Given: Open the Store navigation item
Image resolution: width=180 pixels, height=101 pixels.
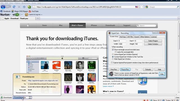Looking at the screenshot, I should tap(44, 26).
